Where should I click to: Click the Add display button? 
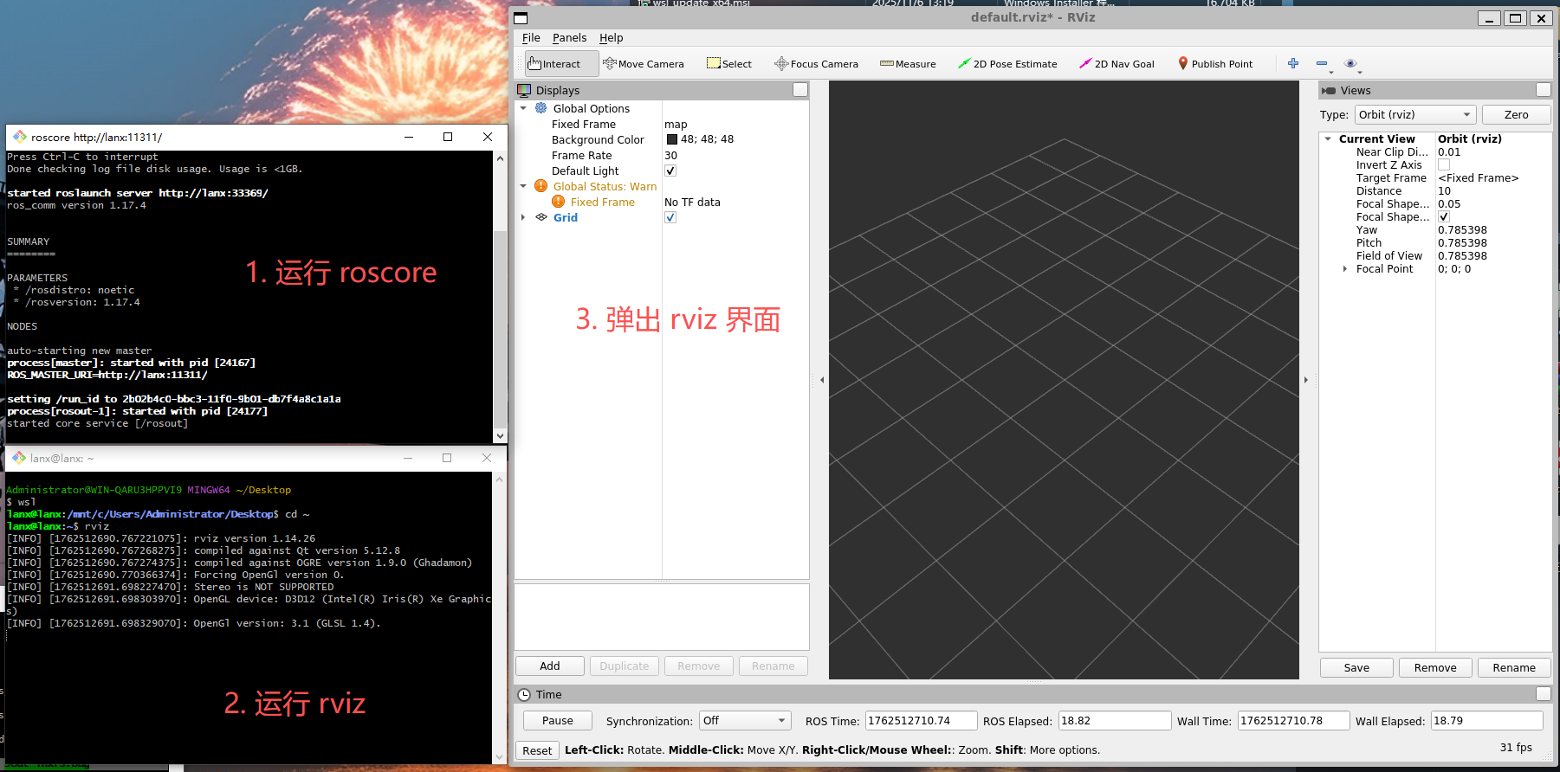550,666
